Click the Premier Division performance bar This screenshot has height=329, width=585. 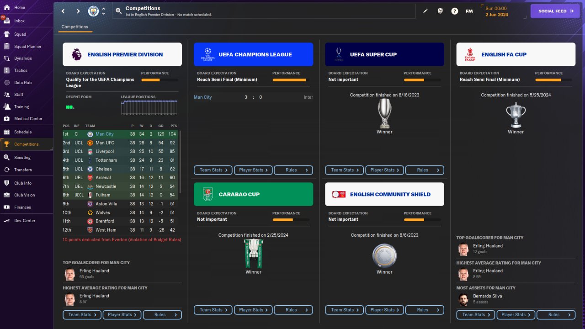click(x=160, y=80)
